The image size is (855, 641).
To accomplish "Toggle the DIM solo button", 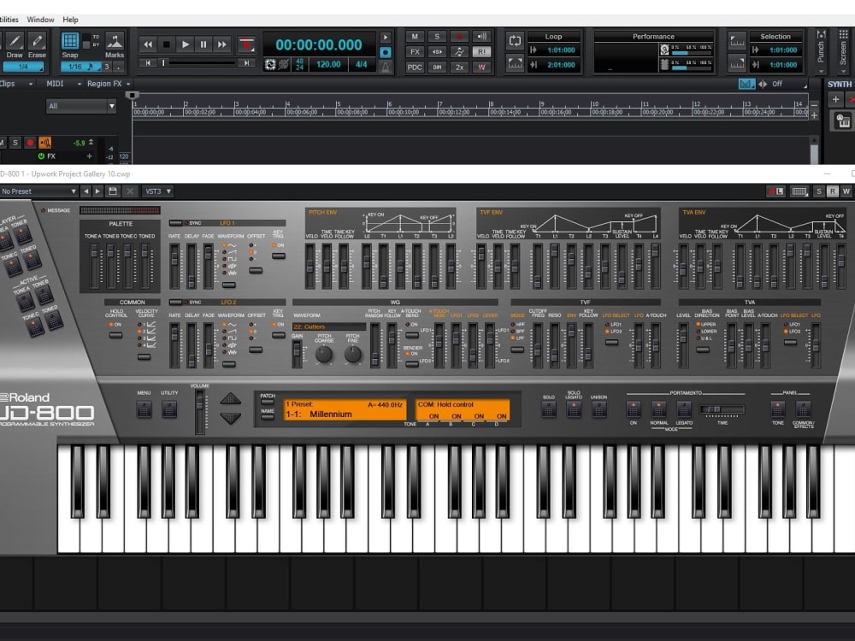I will pos(437,67).
